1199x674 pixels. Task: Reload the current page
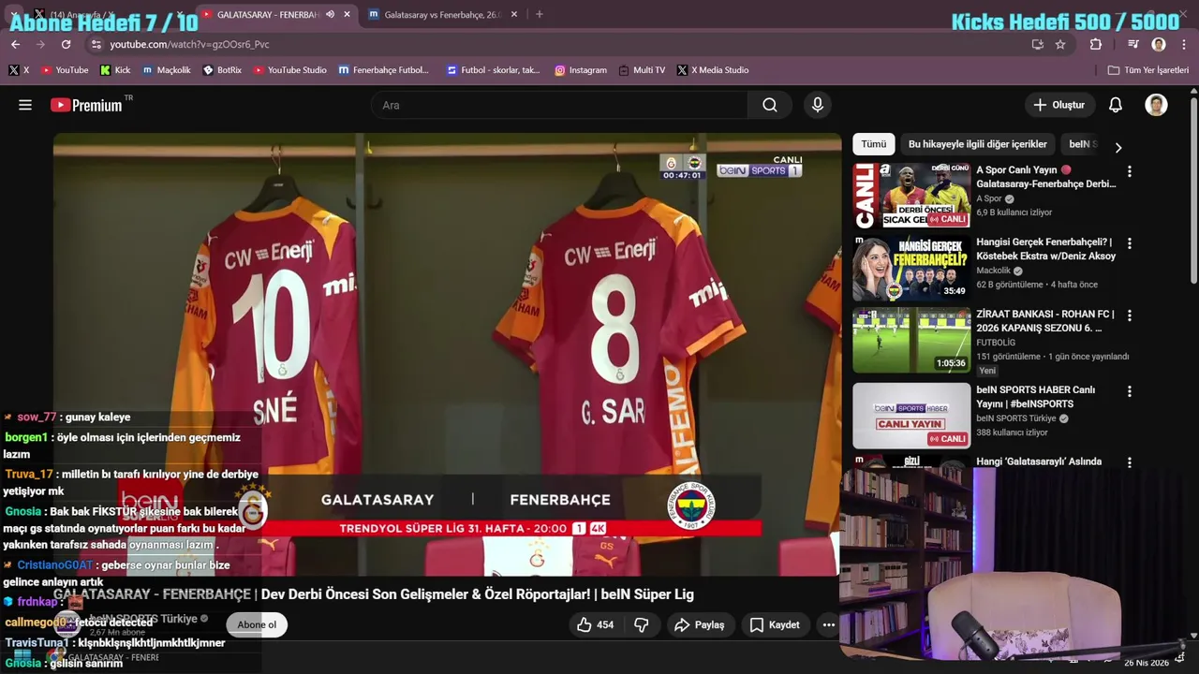(x=66, y=44)
